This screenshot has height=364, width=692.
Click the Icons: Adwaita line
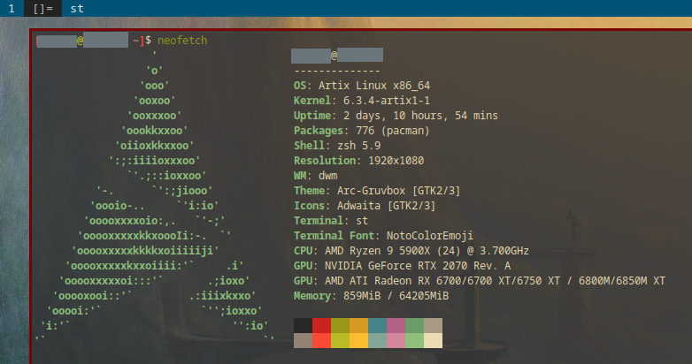(365, 205)
